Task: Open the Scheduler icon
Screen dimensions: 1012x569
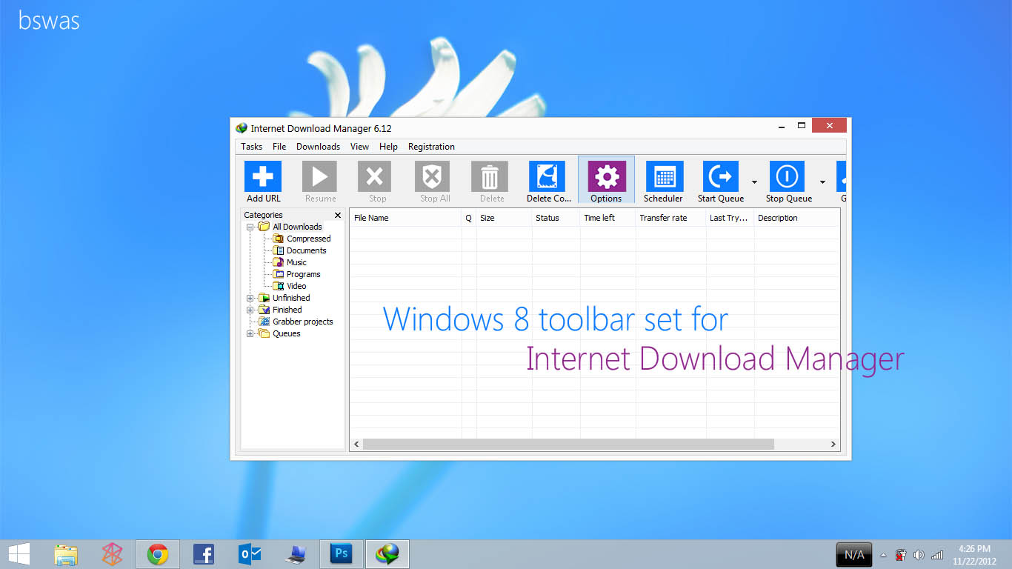Action: (663, 178)
